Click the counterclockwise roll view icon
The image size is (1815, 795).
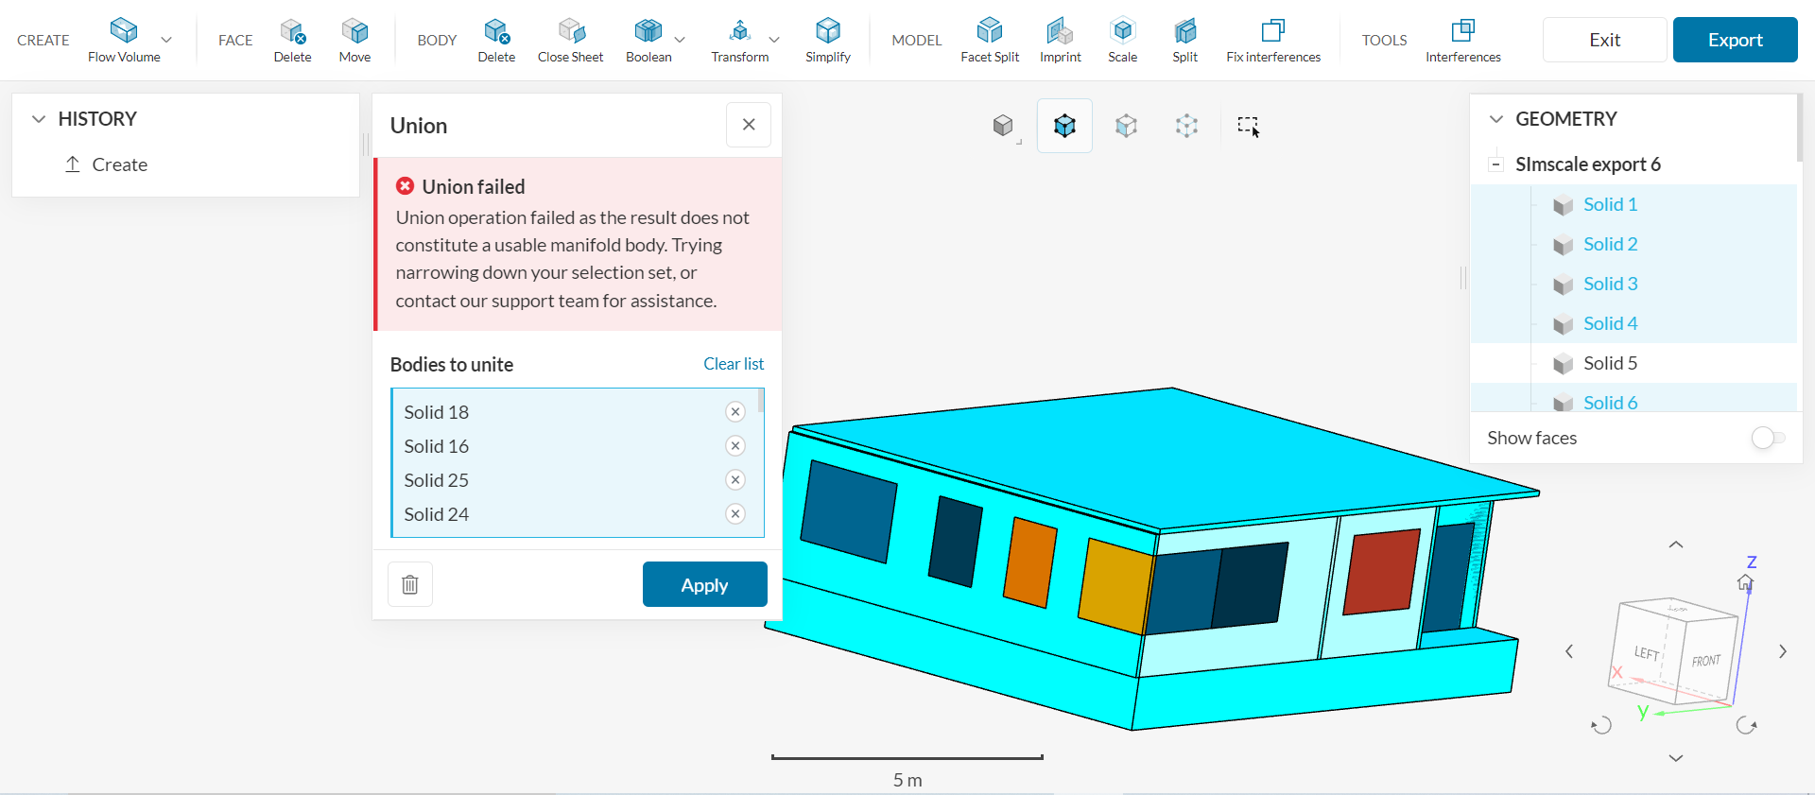pos(1601,726)
